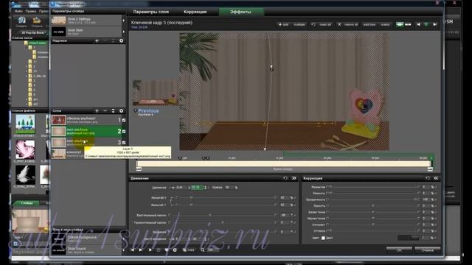The image size is (472, 265).
Task: Adjust Горизонтальный наклон slider handle
Action: pyautogui.click(x=223, y=222)
